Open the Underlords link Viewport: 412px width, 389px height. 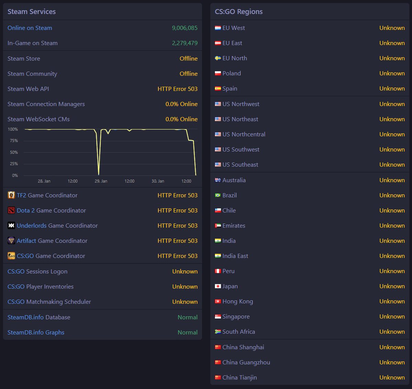(x=32, y=226)
